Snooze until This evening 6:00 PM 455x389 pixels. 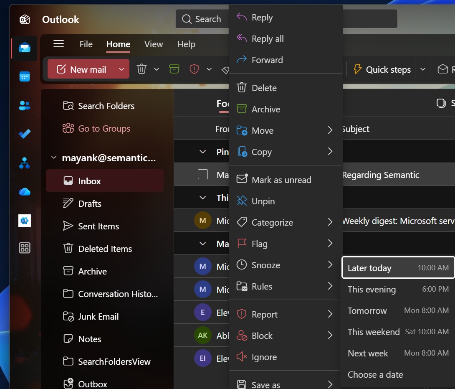point(398,289)
